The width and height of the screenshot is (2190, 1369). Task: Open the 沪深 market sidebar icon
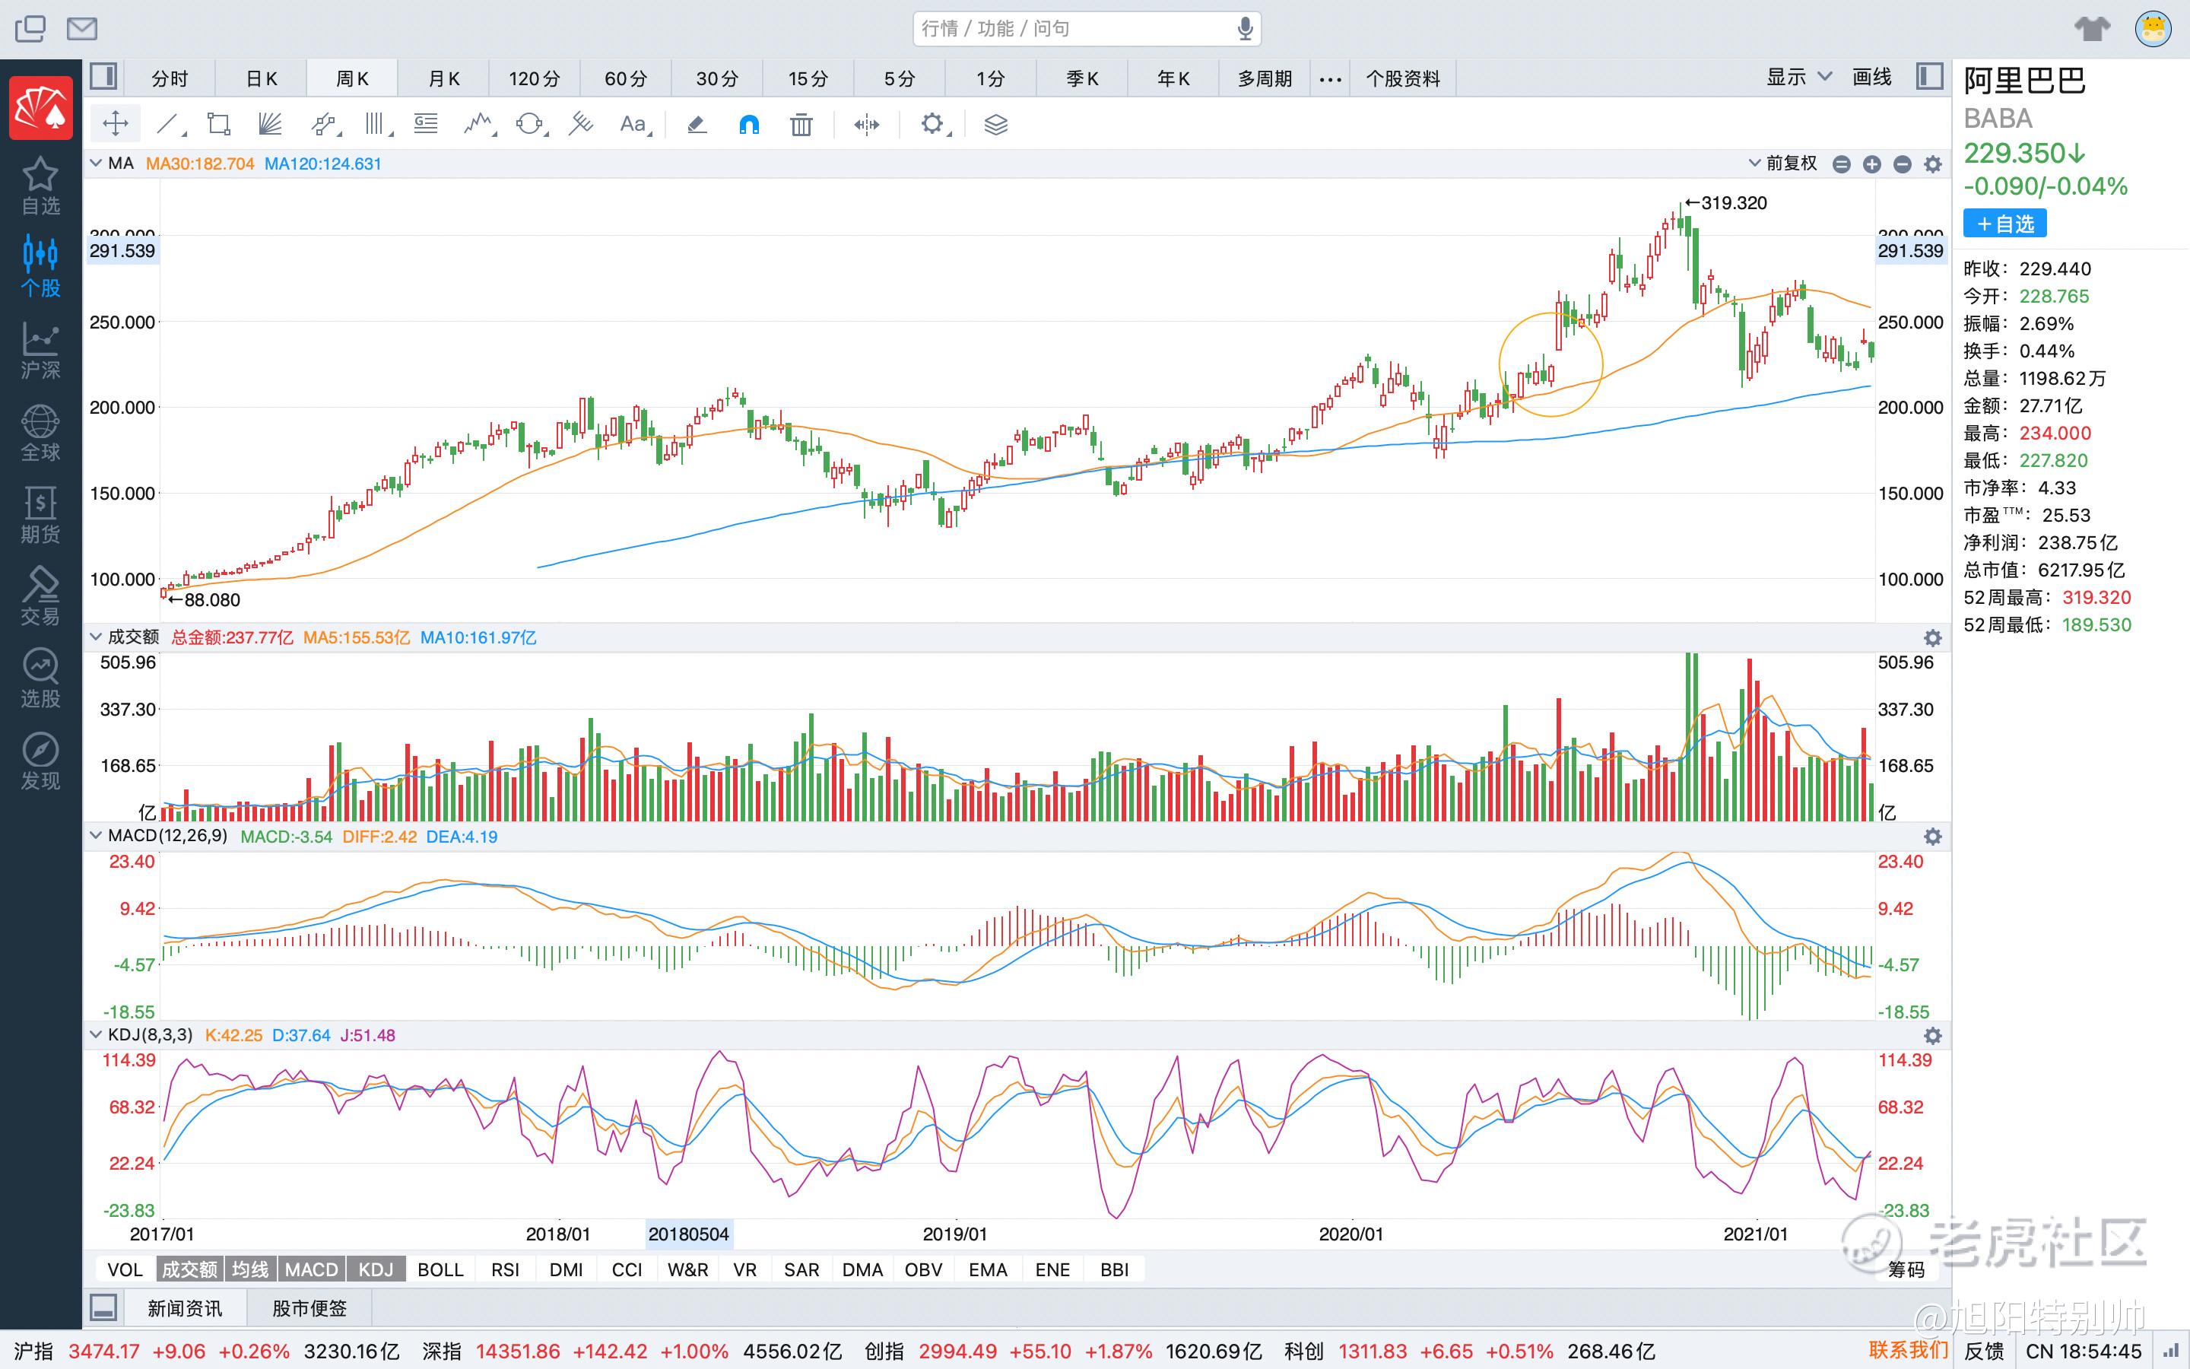pos(41,351)
